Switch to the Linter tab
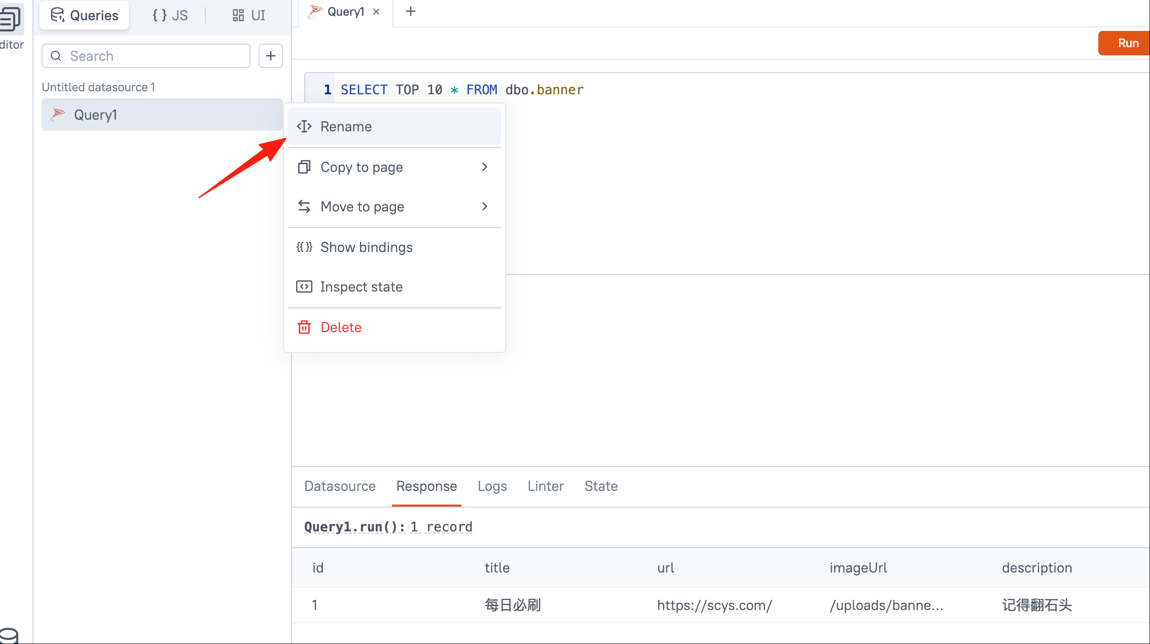 click(x=546, y=486)
